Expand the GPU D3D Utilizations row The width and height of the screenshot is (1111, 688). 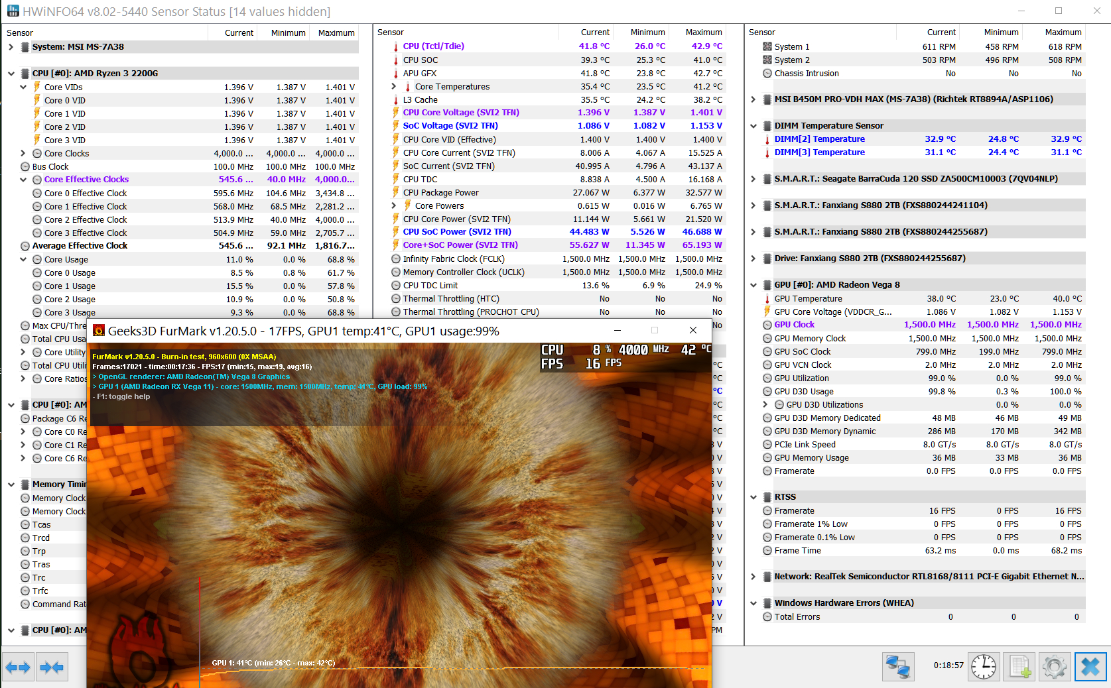tap(765, 404)
